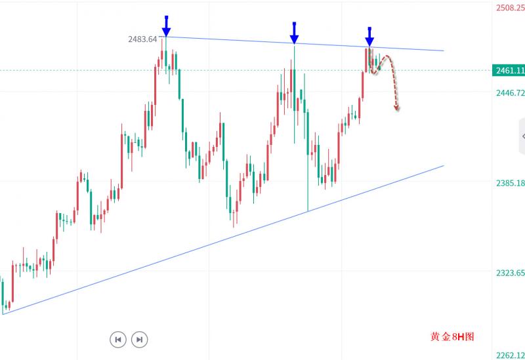The height and width of the screenshot is (360, 525).
Task: Expand the collapsed side panel arrow
Action: [x=523, y=136]
